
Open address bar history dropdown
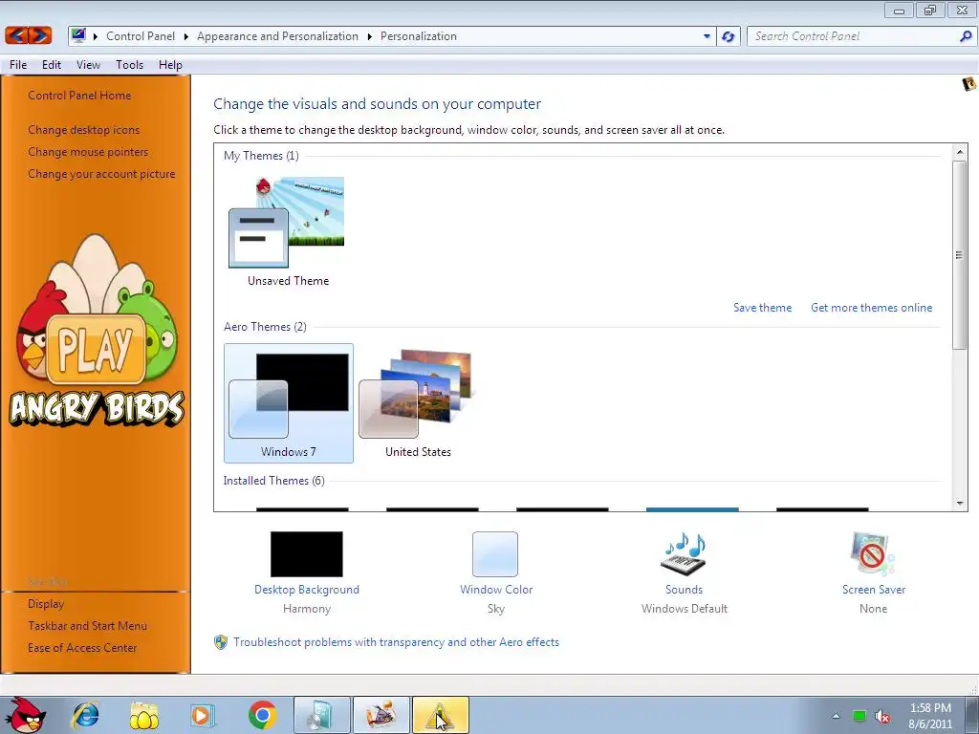click(x=707, y=36)
